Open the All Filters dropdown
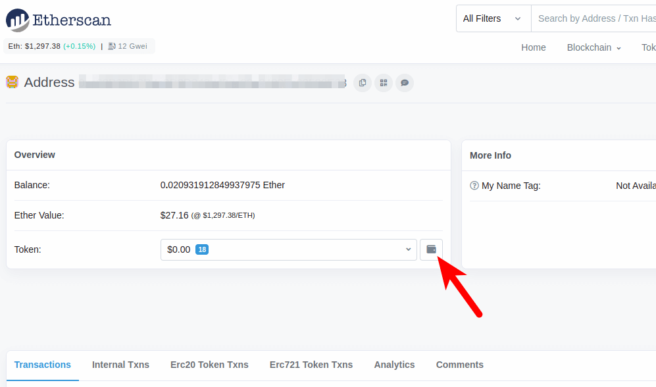 tap(492, 18)
